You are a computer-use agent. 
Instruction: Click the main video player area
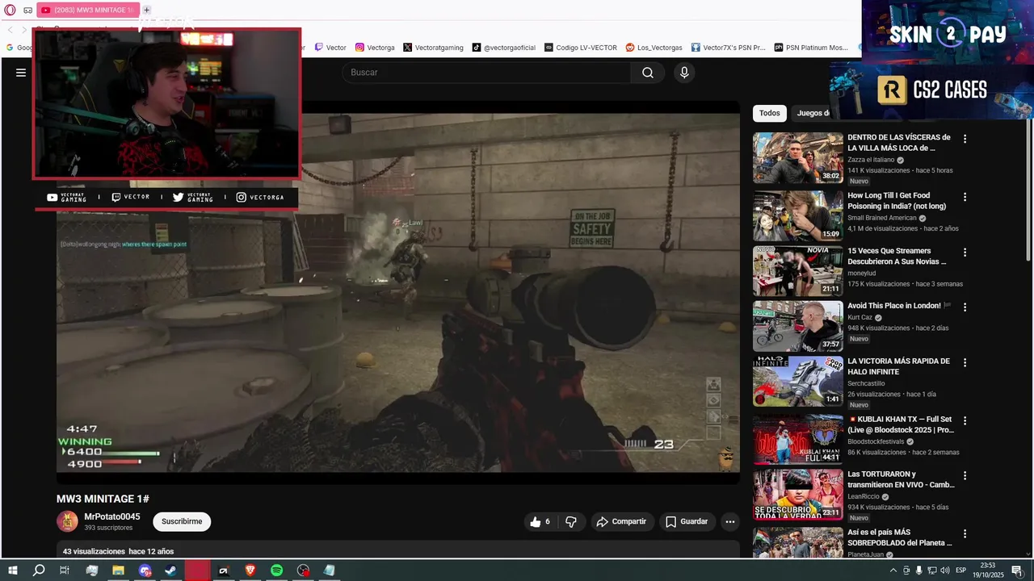pos(398,292)
